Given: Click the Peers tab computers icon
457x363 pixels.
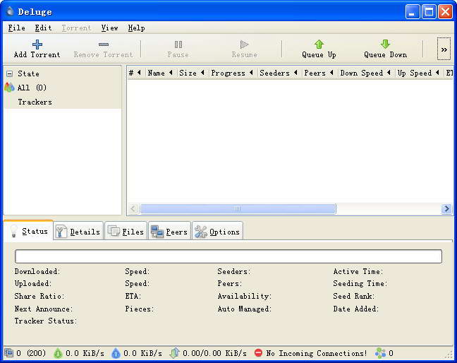Looking at the screenshot, I should 157,232.
